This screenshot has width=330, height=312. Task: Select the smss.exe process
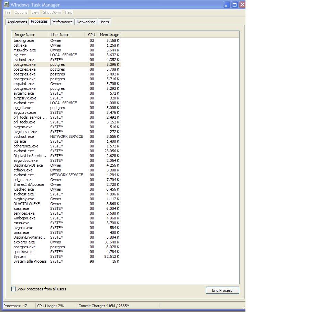click(67, 233)
